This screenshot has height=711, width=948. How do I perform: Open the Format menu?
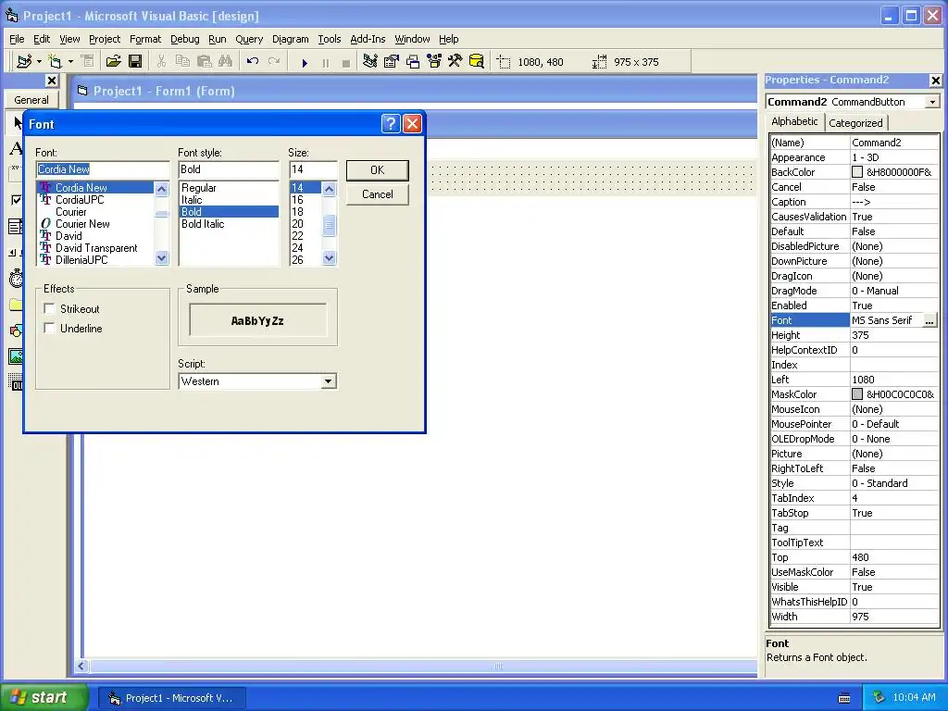pos(145,39)
